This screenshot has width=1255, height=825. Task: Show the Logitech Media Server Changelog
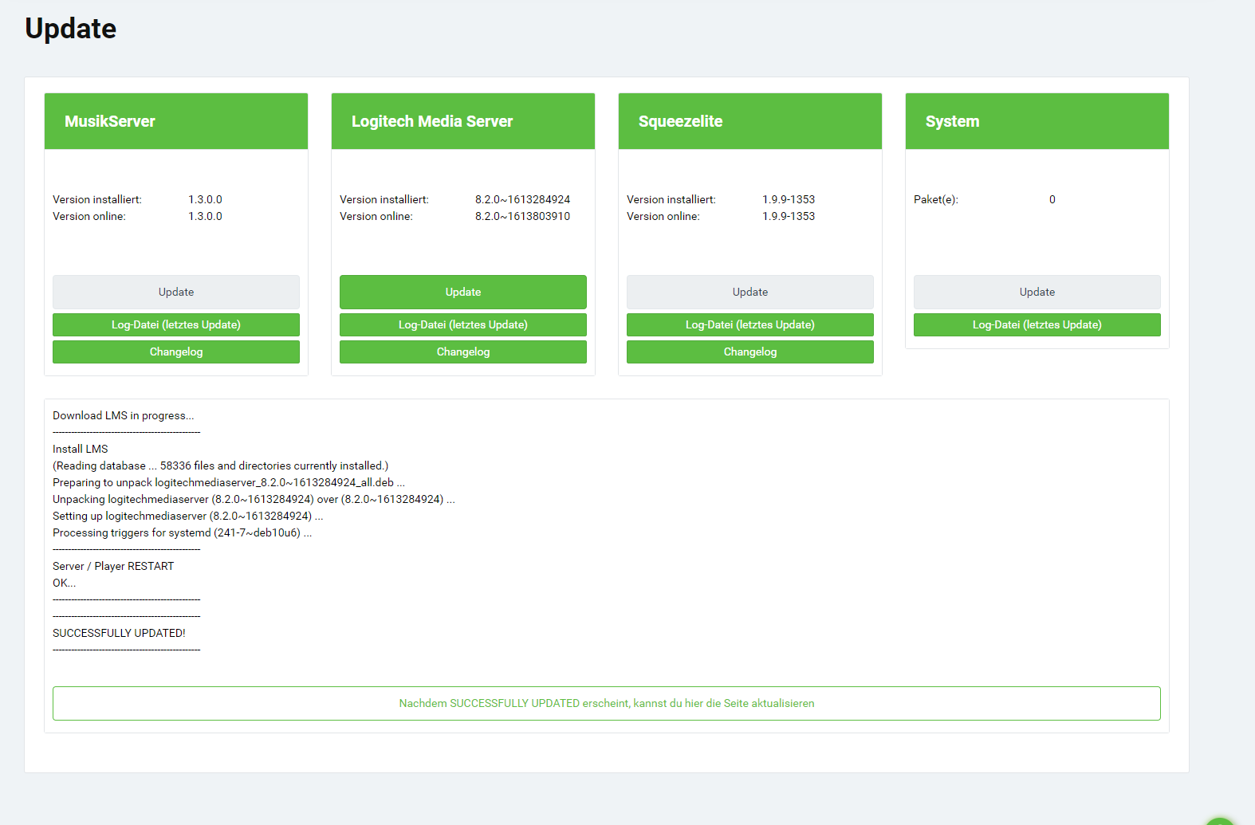[x=463, y=352]
